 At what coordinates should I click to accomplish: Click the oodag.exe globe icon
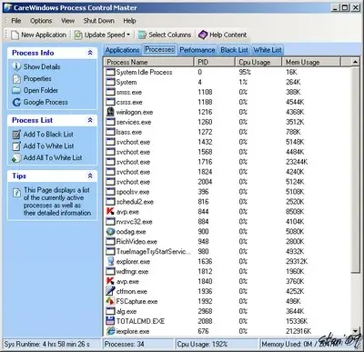click(110, 231)
